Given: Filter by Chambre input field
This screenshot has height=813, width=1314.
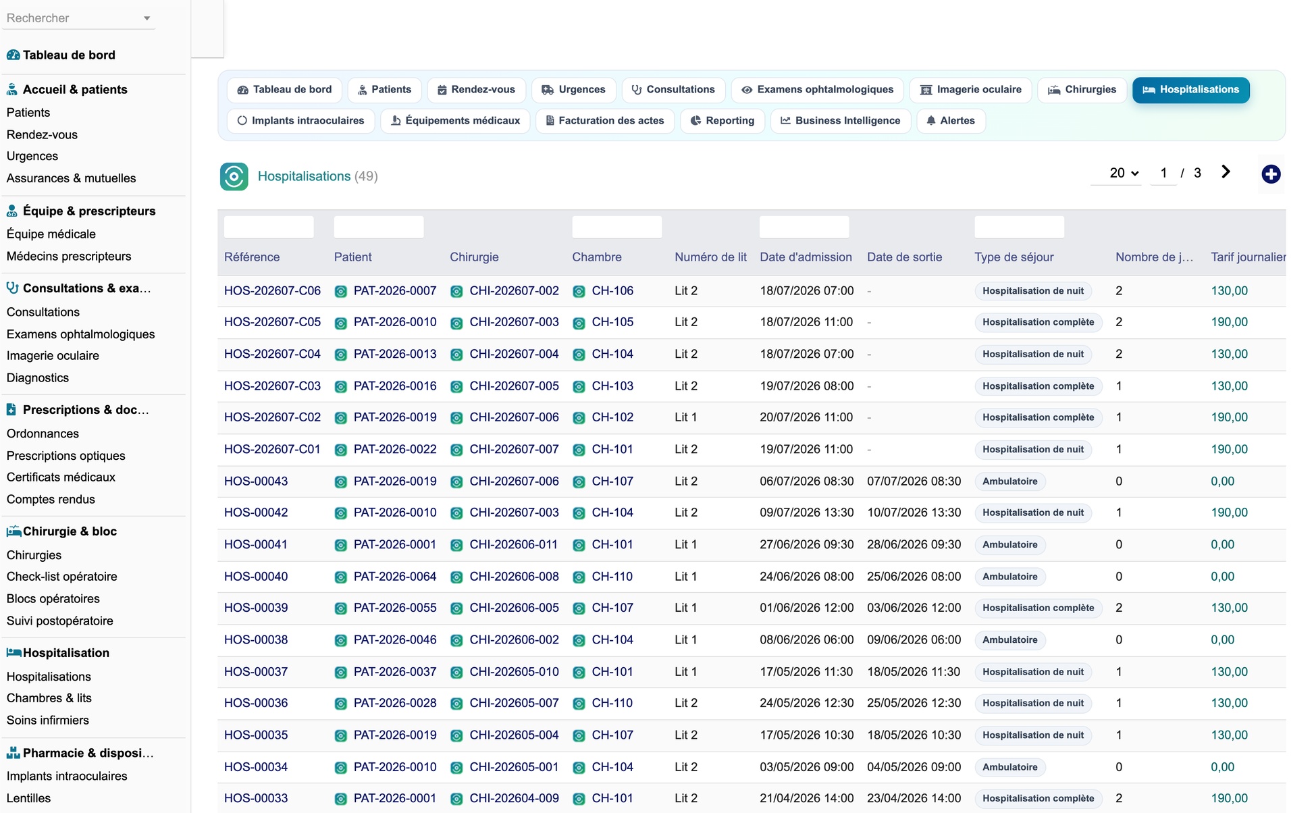Looking at the screenshot, I should [x=616, y=227].
